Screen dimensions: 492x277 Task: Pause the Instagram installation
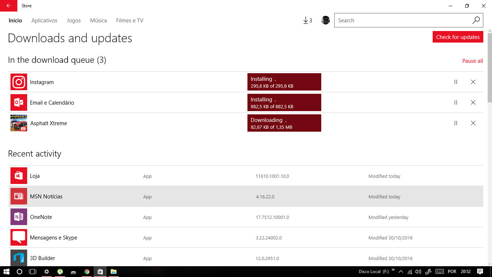point(456,82)
